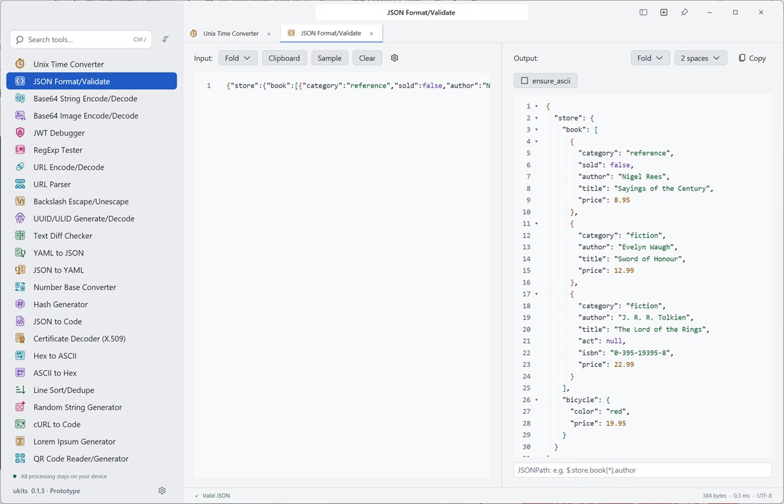The image size is (784, 504).
Task: Pin the window using the pin icon
Action: pyautogui.click(x=684, y=12)
